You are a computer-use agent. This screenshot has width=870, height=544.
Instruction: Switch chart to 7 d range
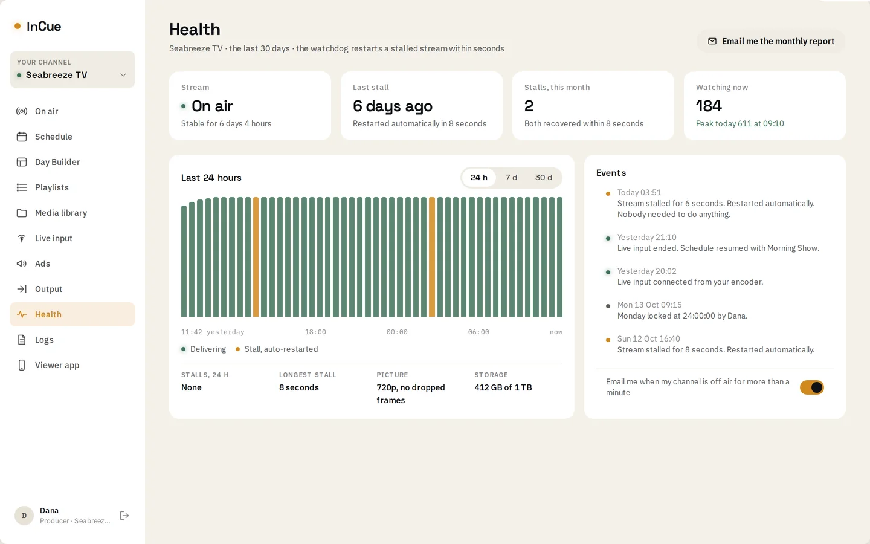tap(511, 178)
